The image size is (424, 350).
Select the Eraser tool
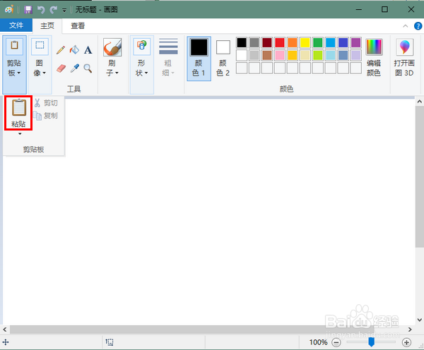coord(61,68)
